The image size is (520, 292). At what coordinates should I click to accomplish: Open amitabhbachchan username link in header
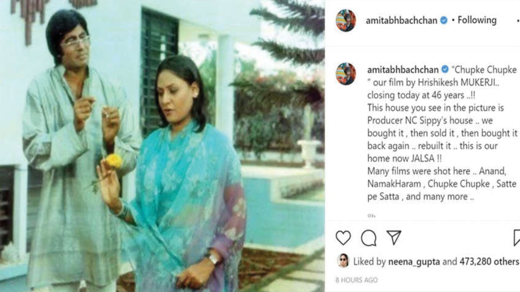(402, 20)
